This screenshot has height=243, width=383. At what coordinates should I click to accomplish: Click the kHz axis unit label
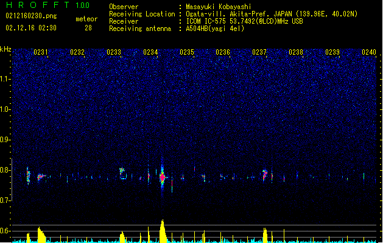click(5, 49)
